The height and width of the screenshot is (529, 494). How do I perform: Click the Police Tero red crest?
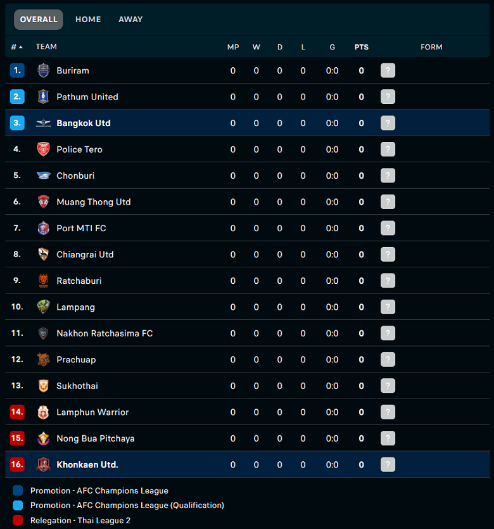pyautogui.click(x=44, y=149)
